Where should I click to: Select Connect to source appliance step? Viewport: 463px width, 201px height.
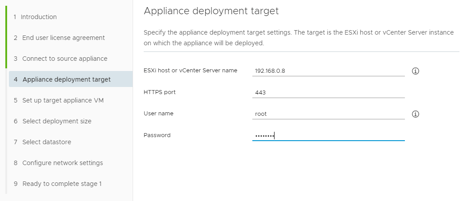click(x=71, y=59)
